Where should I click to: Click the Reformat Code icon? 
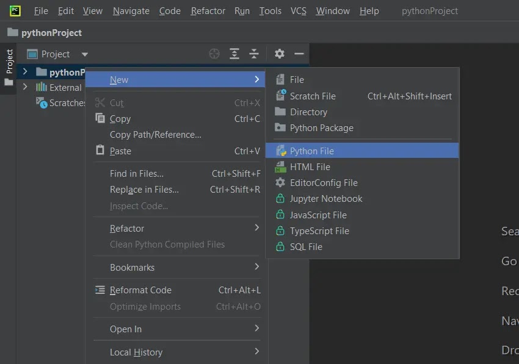pos(100,290)
